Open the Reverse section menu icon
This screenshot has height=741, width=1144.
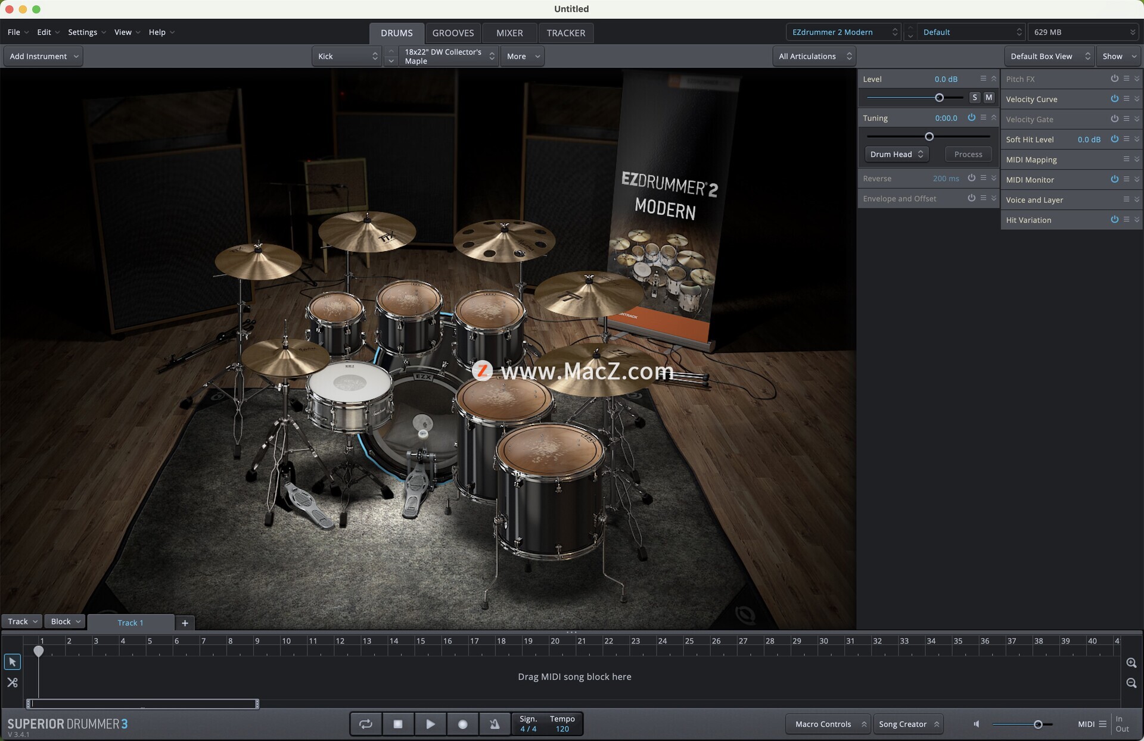point(983,178)
